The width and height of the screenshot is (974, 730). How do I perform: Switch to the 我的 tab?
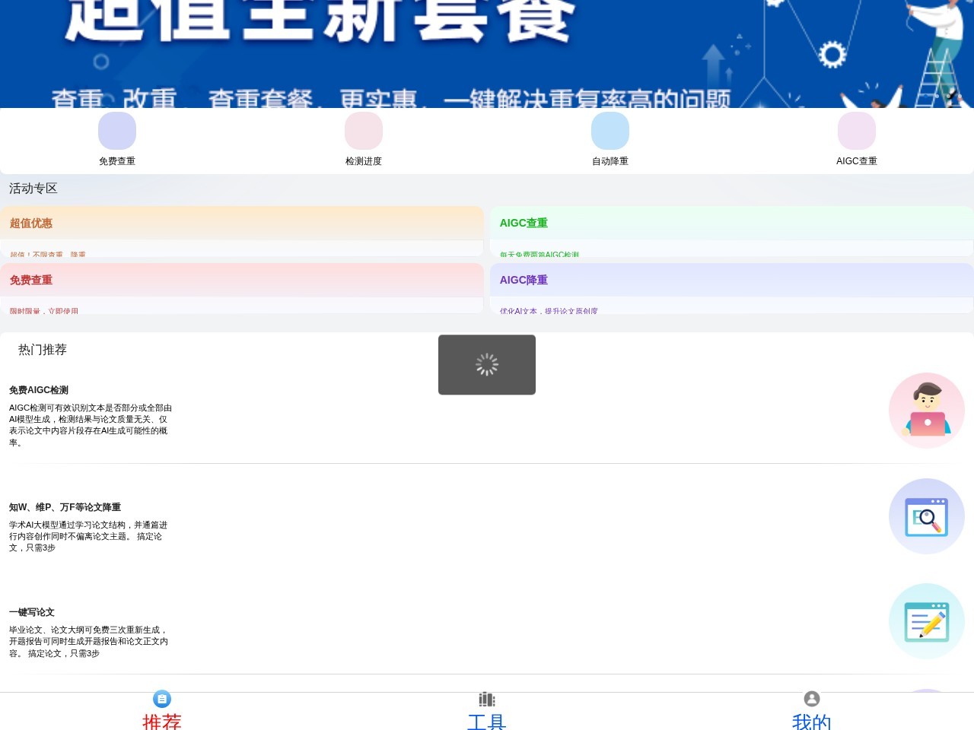811,709
